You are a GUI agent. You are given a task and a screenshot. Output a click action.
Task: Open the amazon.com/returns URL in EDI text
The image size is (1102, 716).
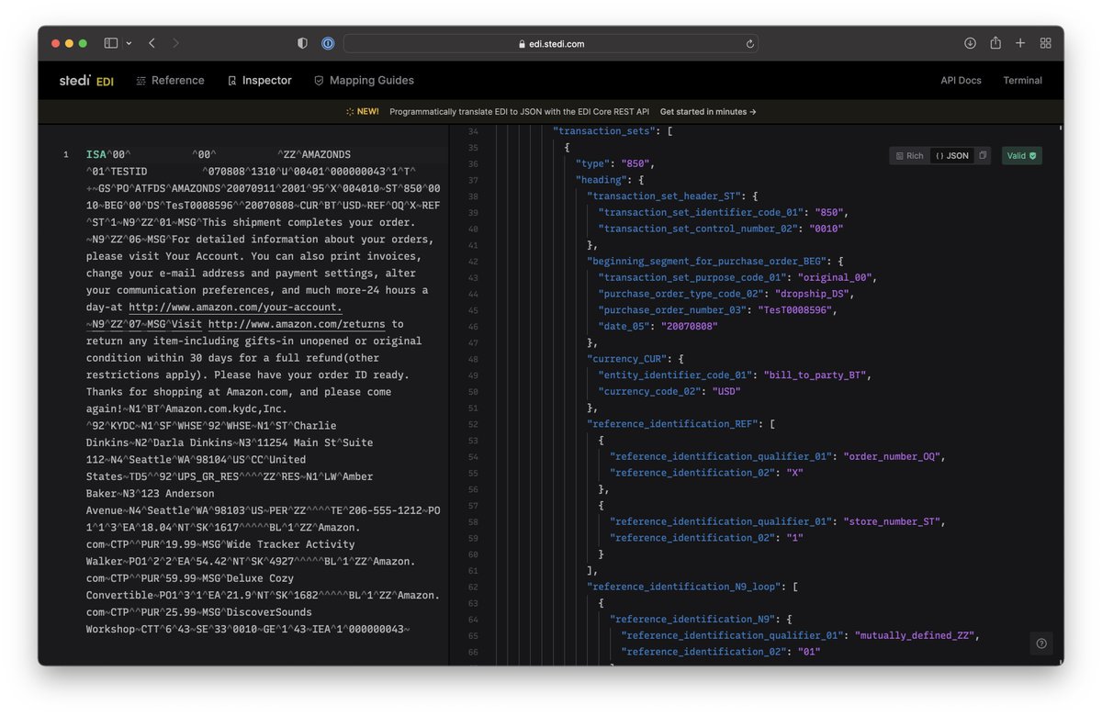point(297,324)
